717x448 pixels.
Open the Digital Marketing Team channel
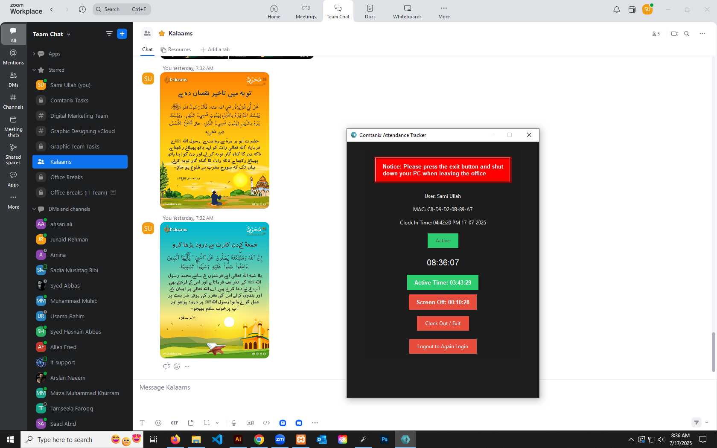pos(80,116)
